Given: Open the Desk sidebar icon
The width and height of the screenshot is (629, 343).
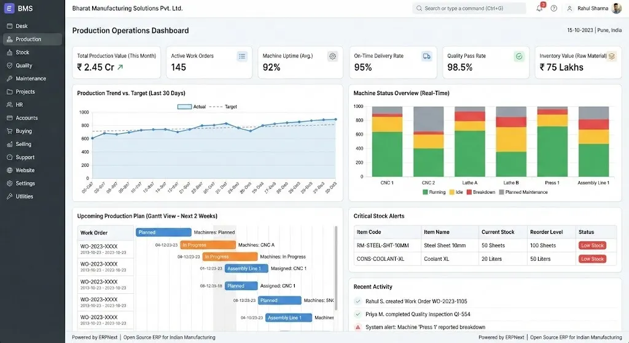Looking at the screenshot, I should coord(10,26).
